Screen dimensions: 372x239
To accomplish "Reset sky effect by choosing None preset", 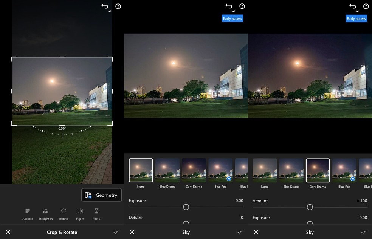I will (141, 170).
